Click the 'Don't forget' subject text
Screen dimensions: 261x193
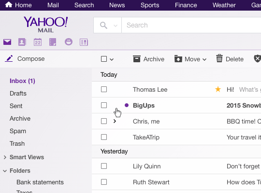(x=243, y=166)
